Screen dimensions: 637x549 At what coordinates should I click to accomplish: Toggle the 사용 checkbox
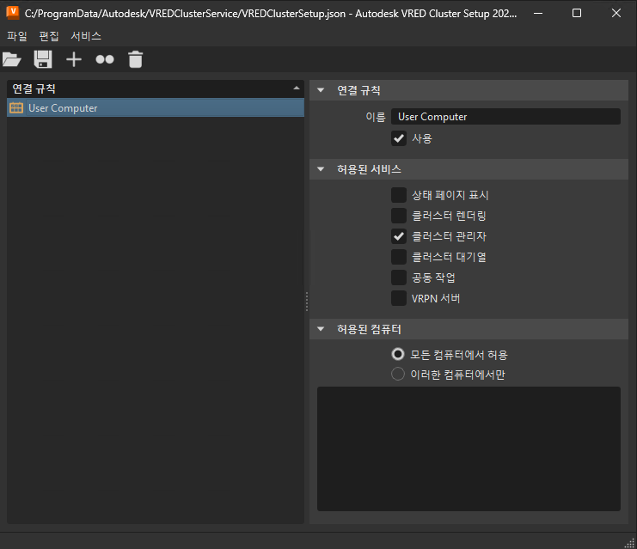[x=399, y=138]
